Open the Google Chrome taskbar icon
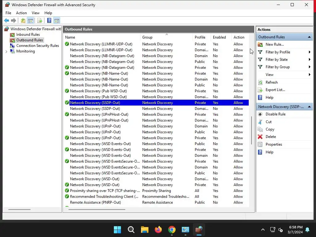Image resolution: width=316 pixels, height=237 pixels. click(172, 230)
